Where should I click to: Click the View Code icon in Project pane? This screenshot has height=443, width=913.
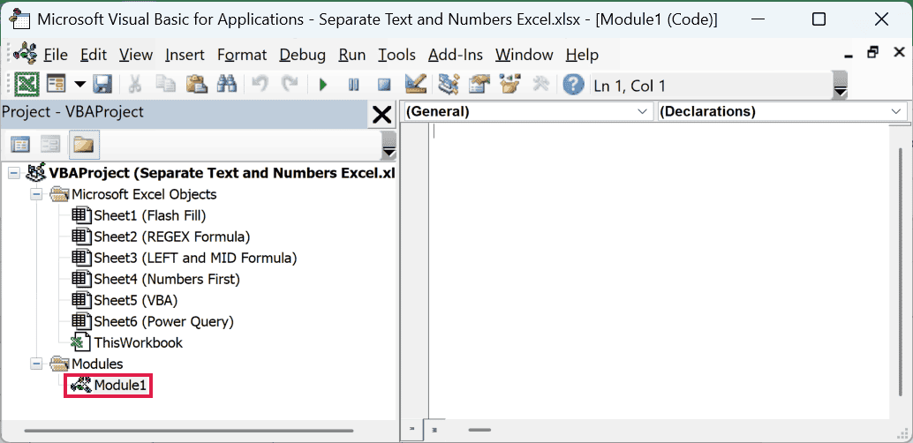coord(21,145)
